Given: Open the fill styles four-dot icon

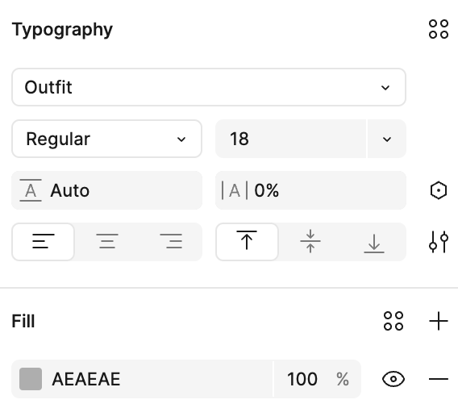Looking at the screenshot, I should coord(393,321).
